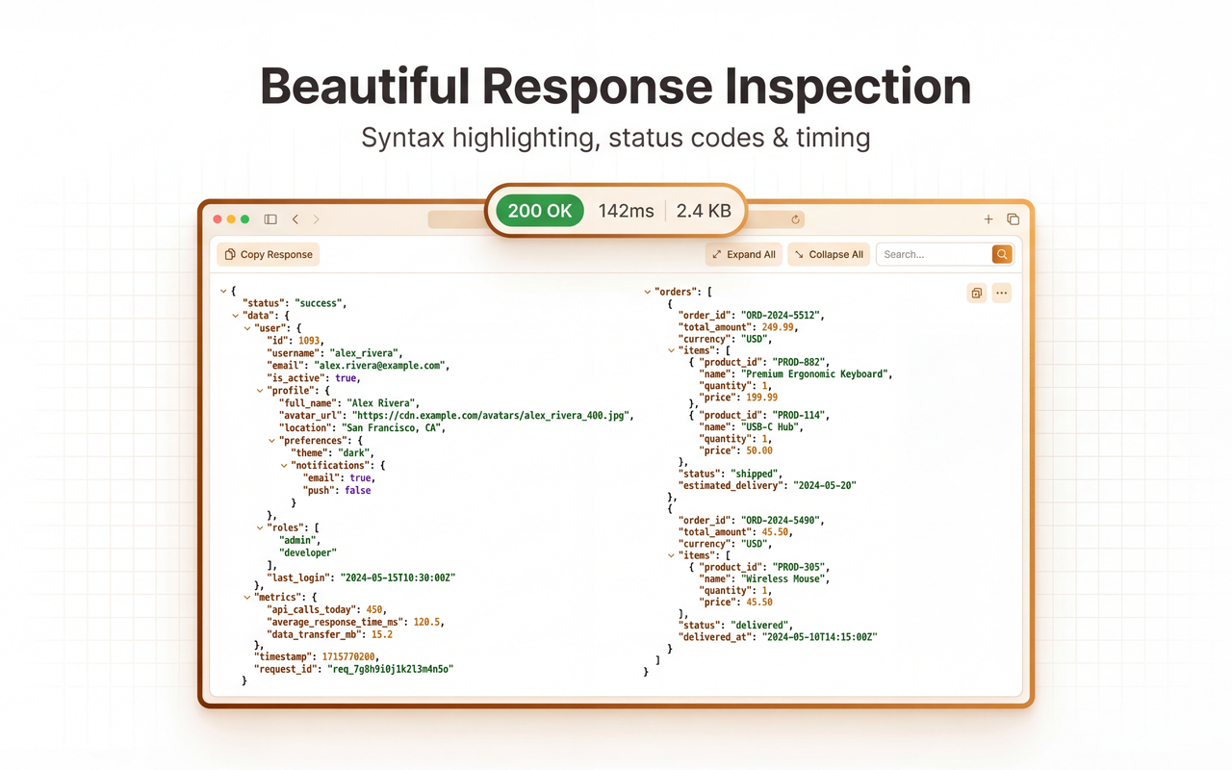Collapse the "data" node
Image resolution: width=1232 pixels, height=770 pixels.
pyautogui.click(x=235, y=316)
